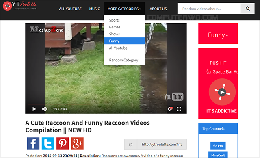This screenshot has height=158, width=260.
Task: Share the video on Facebook
Action: pyautogui.click(x=33, y=143)
